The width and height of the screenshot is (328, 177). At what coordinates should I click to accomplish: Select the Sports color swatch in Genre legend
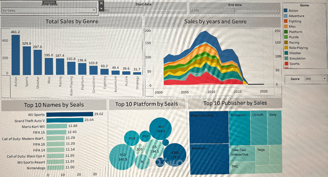pos(286,64)
